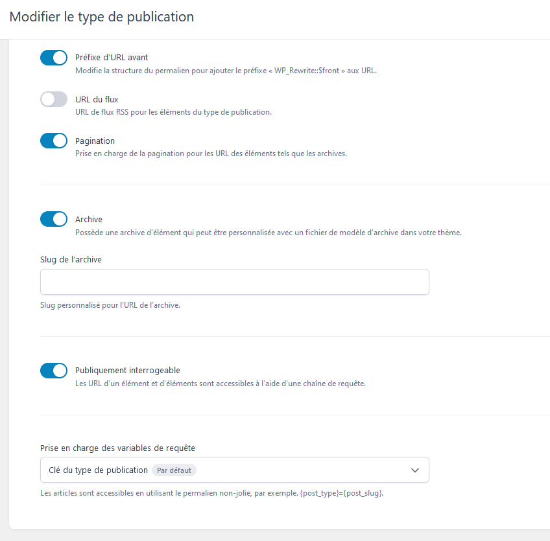Click the permalien non-jolie description text

coord(212,493)
